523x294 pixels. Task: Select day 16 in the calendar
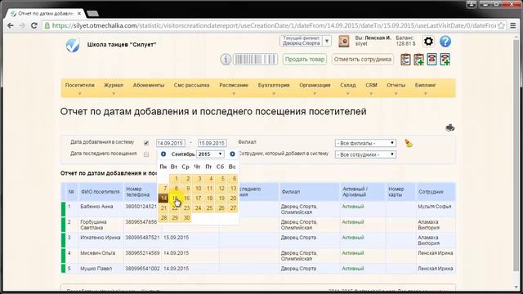(187, 198)
